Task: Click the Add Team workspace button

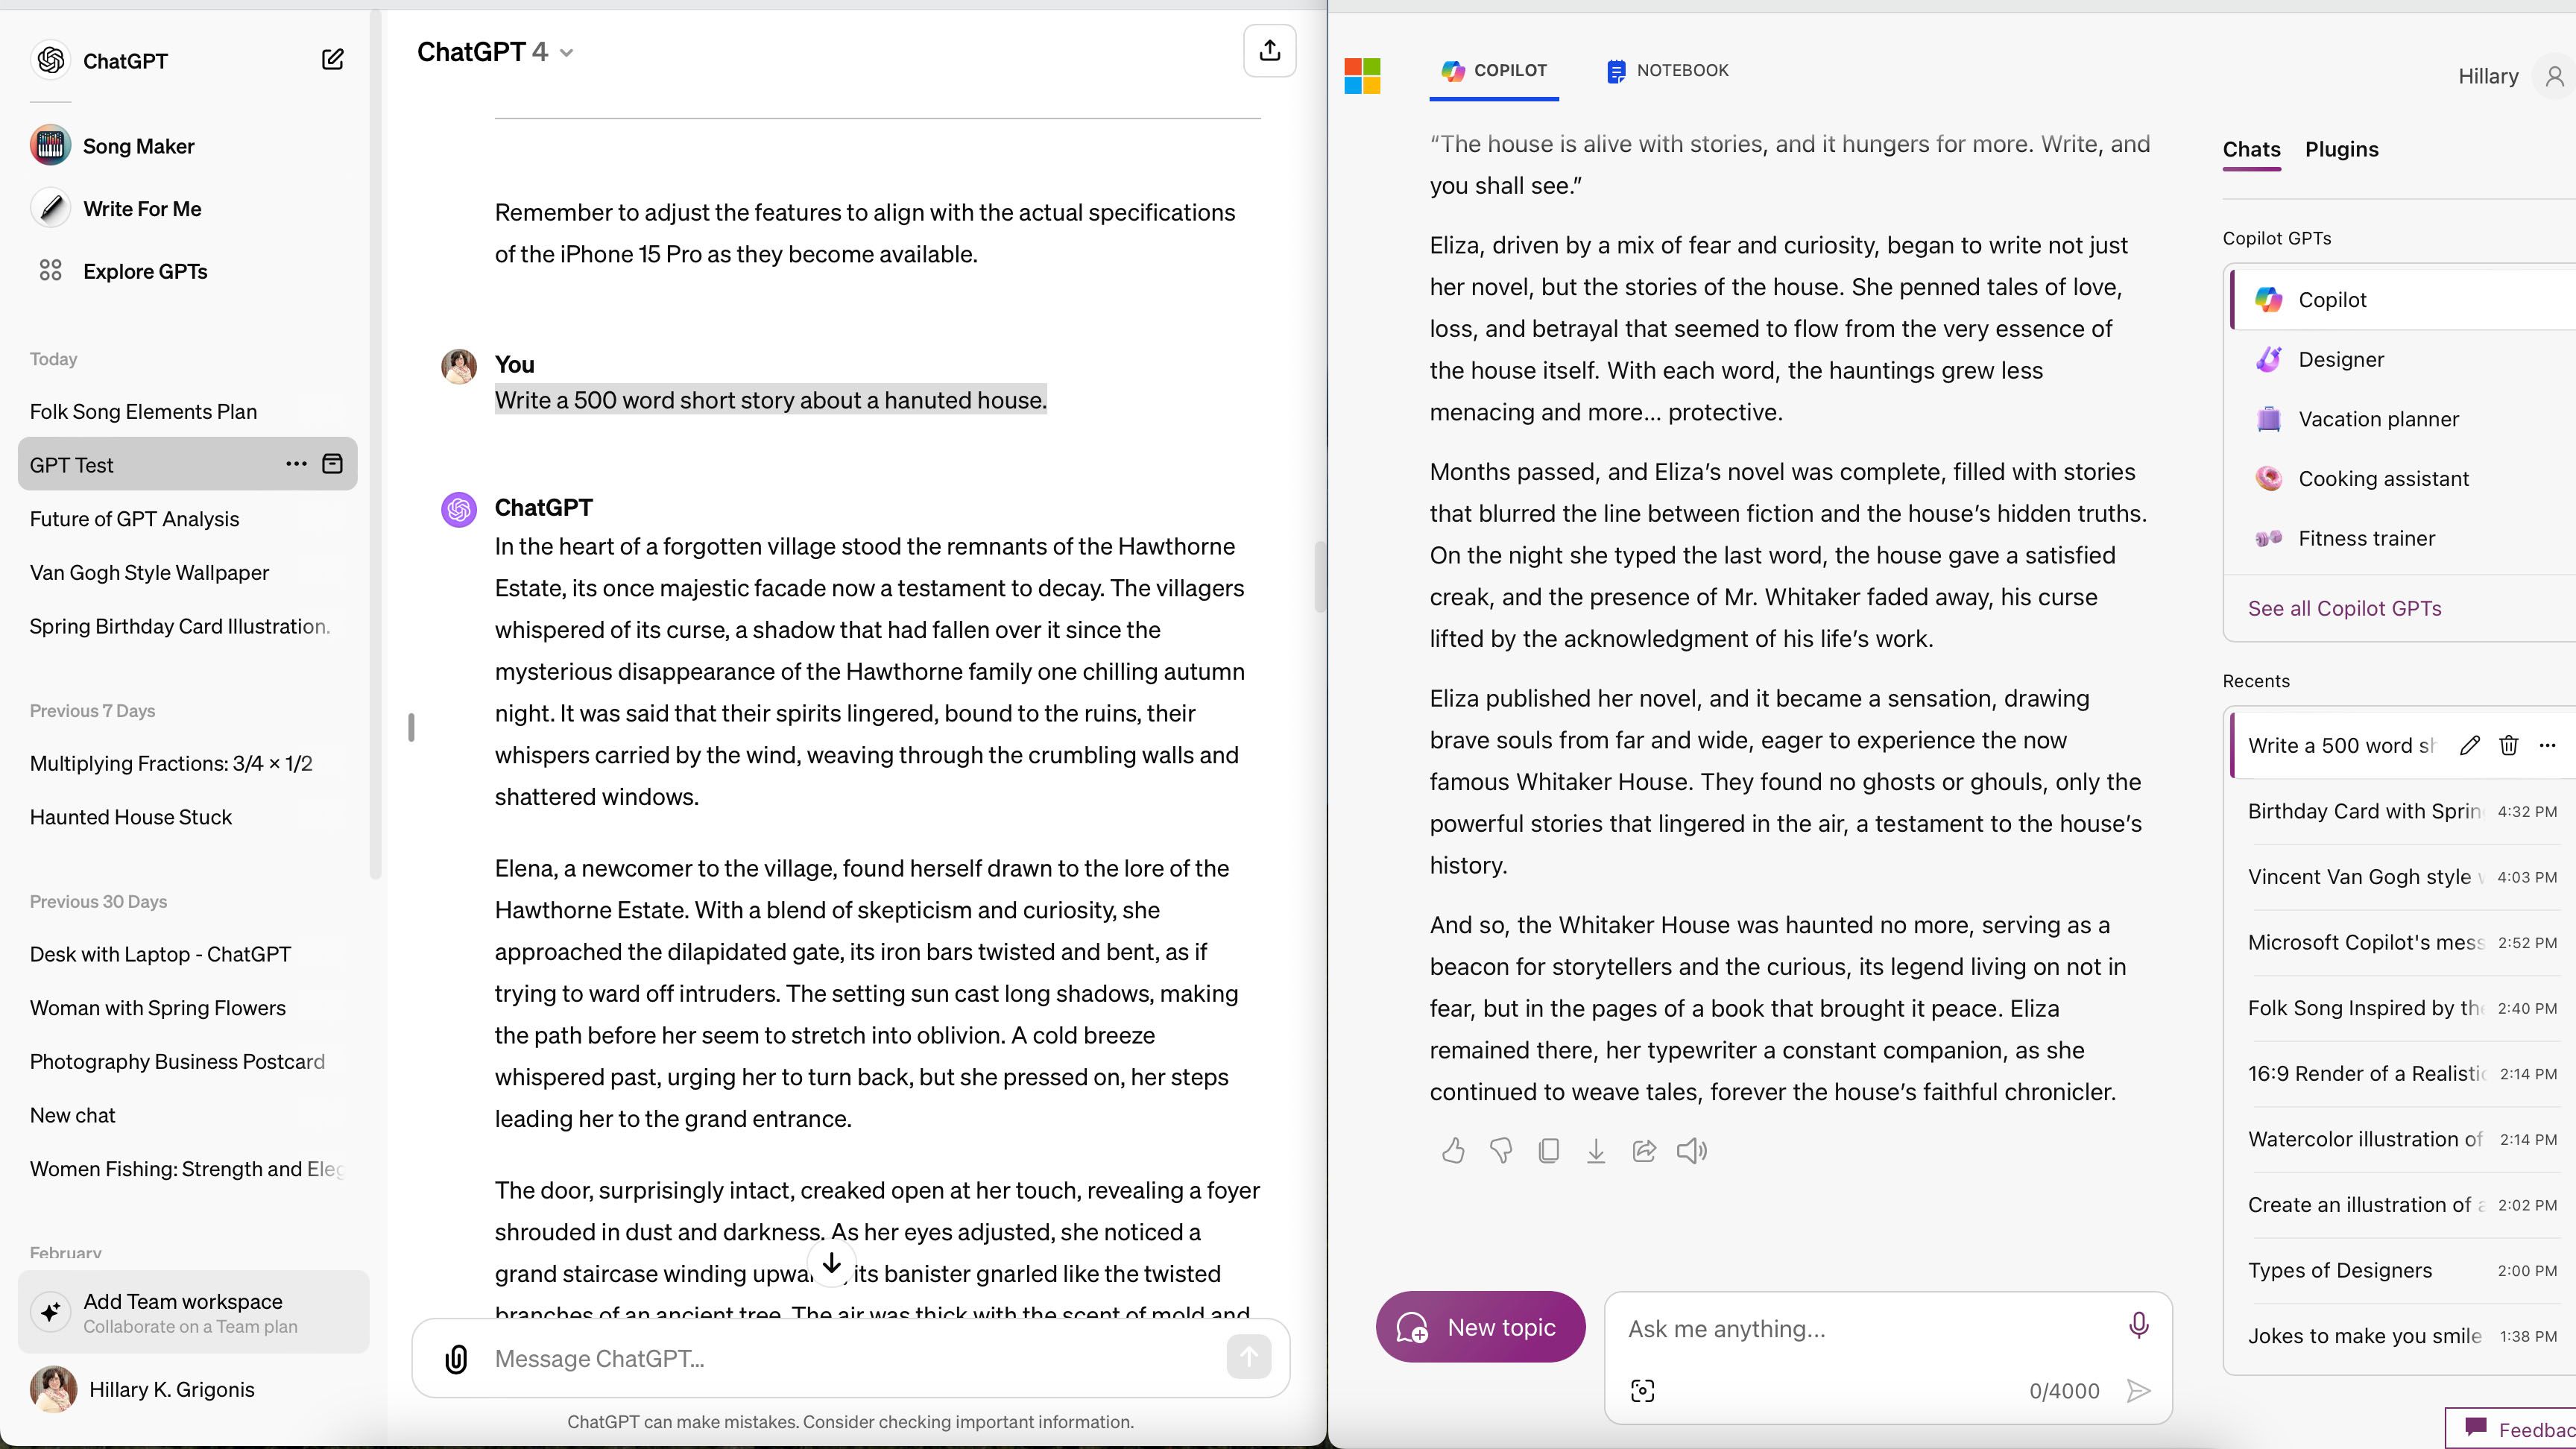Action: point(193,1313)
